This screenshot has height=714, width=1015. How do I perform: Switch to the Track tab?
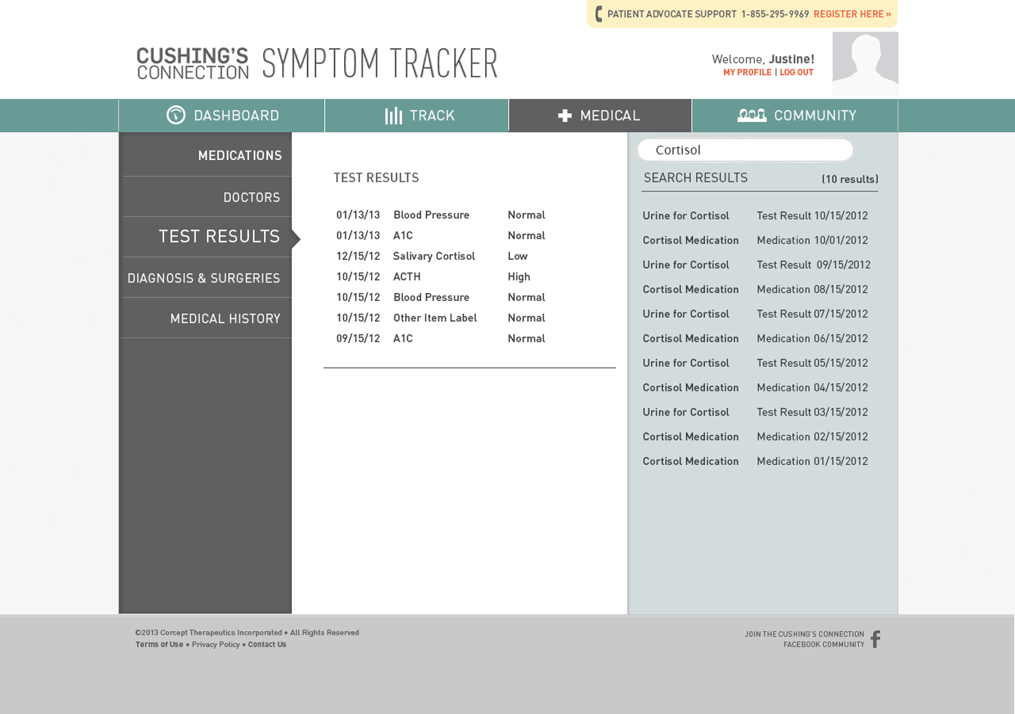coord(417,115)
